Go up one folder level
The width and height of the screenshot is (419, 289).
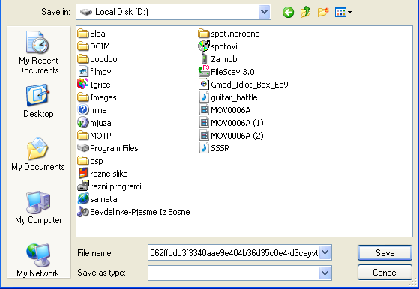pyautogui.click(x=305, y=12)
